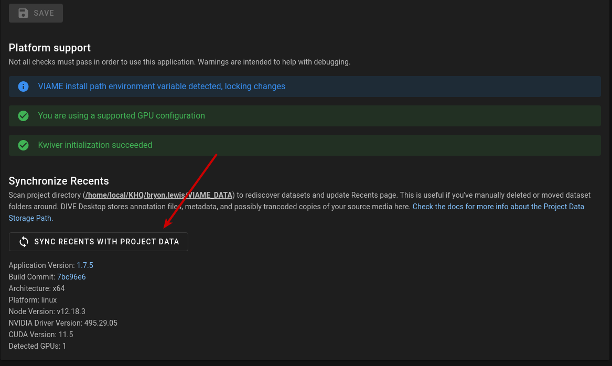Click 'Node Version: v12.18.3' text
612x366 pixels.
coord(47,311)
